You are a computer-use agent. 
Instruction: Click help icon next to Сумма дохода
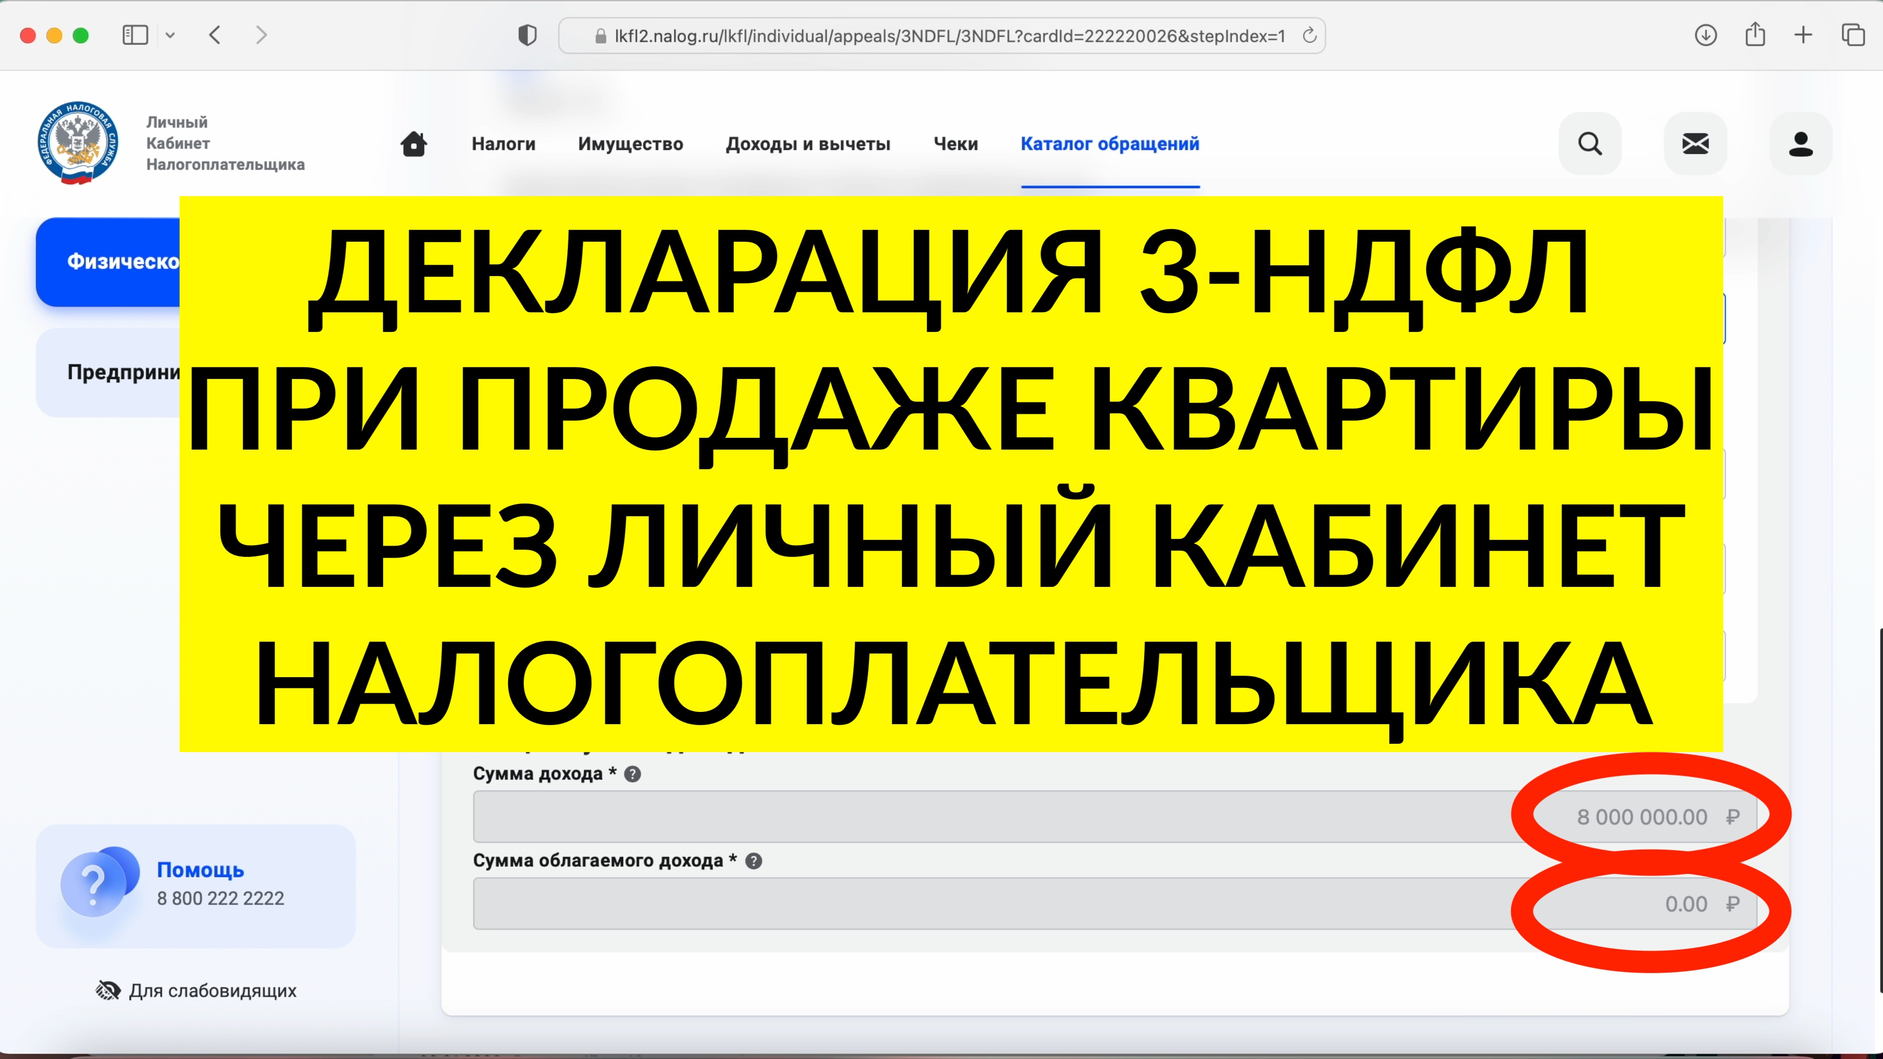pyautogui.click(x=633, y=774)
